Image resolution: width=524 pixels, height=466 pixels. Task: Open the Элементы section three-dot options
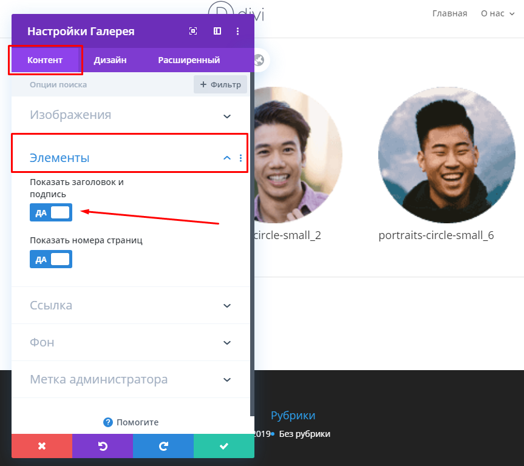coord(240,158)
